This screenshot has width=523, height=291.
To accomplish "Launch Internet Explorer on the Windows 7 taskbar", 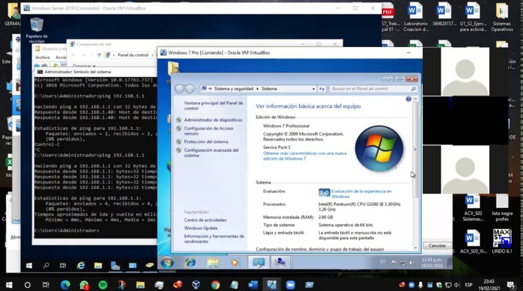I will click(190, 263).
